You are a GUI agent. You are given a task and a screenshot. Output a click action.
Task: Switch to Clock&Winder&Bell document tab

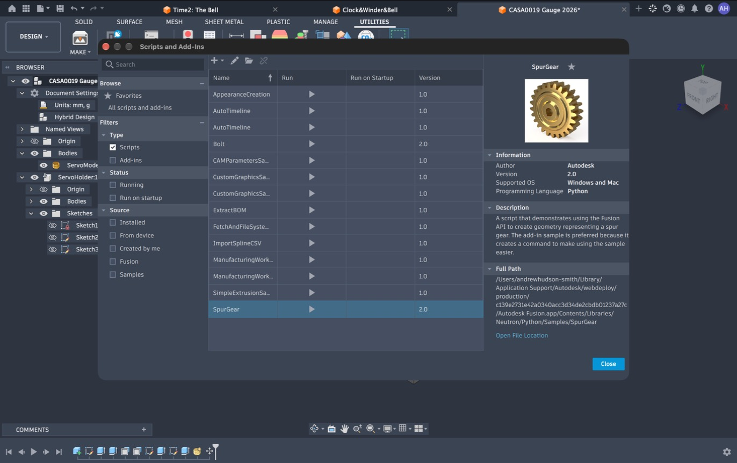[370, 10]
